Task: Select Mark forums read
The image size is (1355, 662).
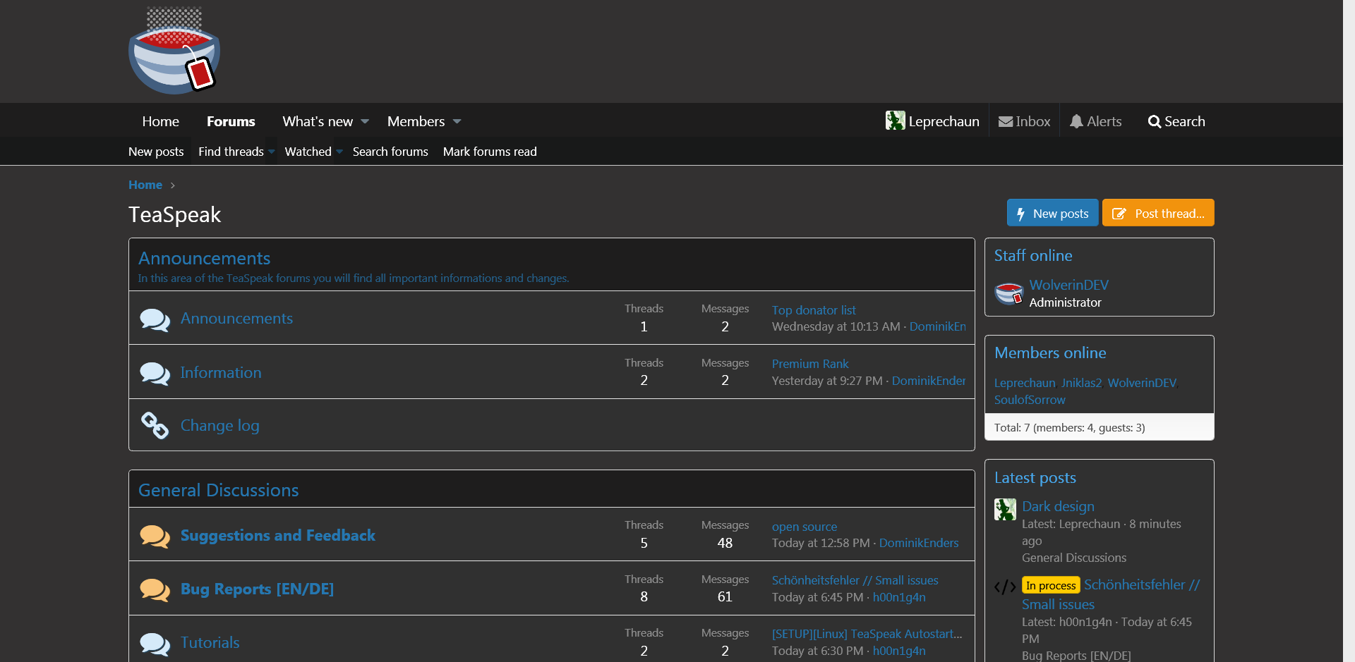Action: [x=490, y=152]
